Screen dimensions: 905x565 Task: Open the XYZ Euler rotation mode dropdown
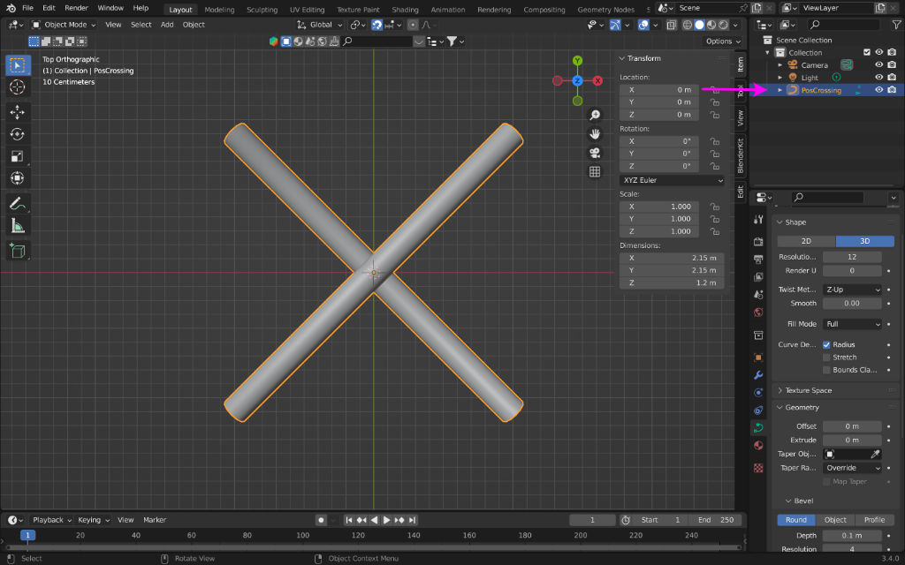[671, 180]
